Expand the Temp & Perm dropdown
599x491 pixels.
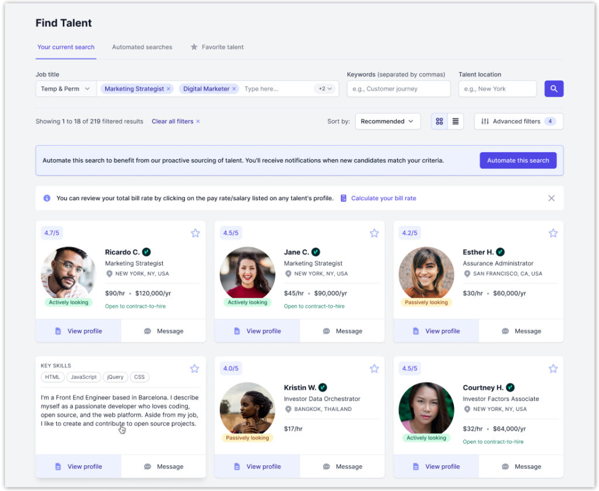pos(66,89)
